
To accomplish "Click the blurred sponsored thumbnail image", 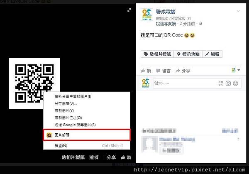I will click(x=149, y=144).
